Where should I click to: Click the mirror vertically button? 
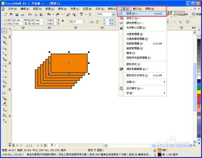coord(98,22)
